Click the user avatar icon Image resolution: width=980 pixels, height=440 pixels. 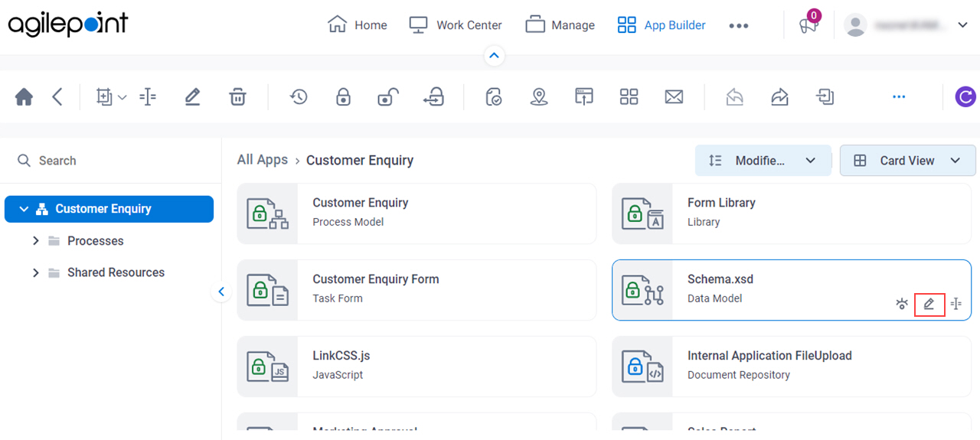pyautogui.click(x=855, y=25)
